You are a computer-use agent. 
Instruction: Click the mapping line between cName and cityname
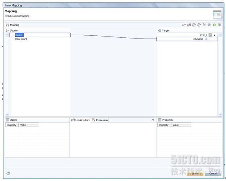[x=113, y=37]
